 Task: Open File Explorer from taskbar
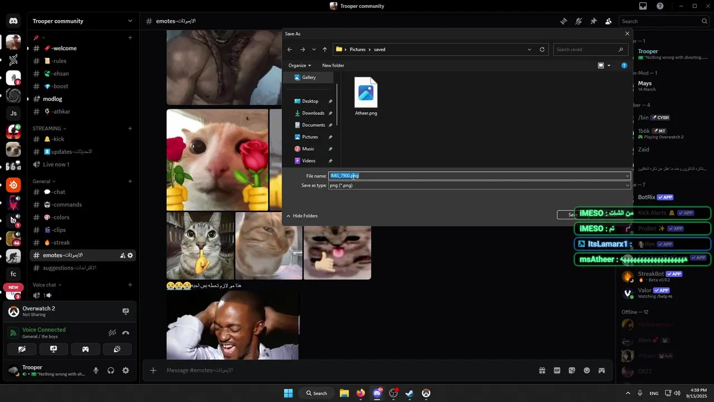pyautogui.click(x=344, y=393)
